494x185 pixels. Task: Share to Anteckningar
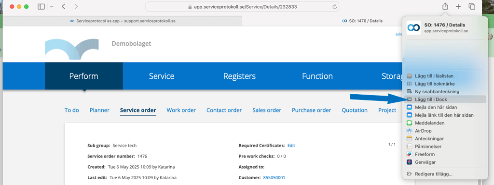pyautogui.click(x=444, y=138)
